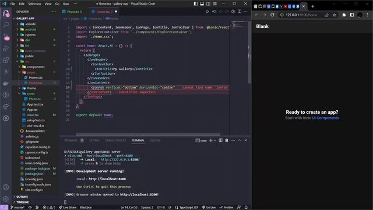Image resolution: width=373 pixels, height=210 pixels.
Task: Click the master branch in status bar
Action: point(17,208)
